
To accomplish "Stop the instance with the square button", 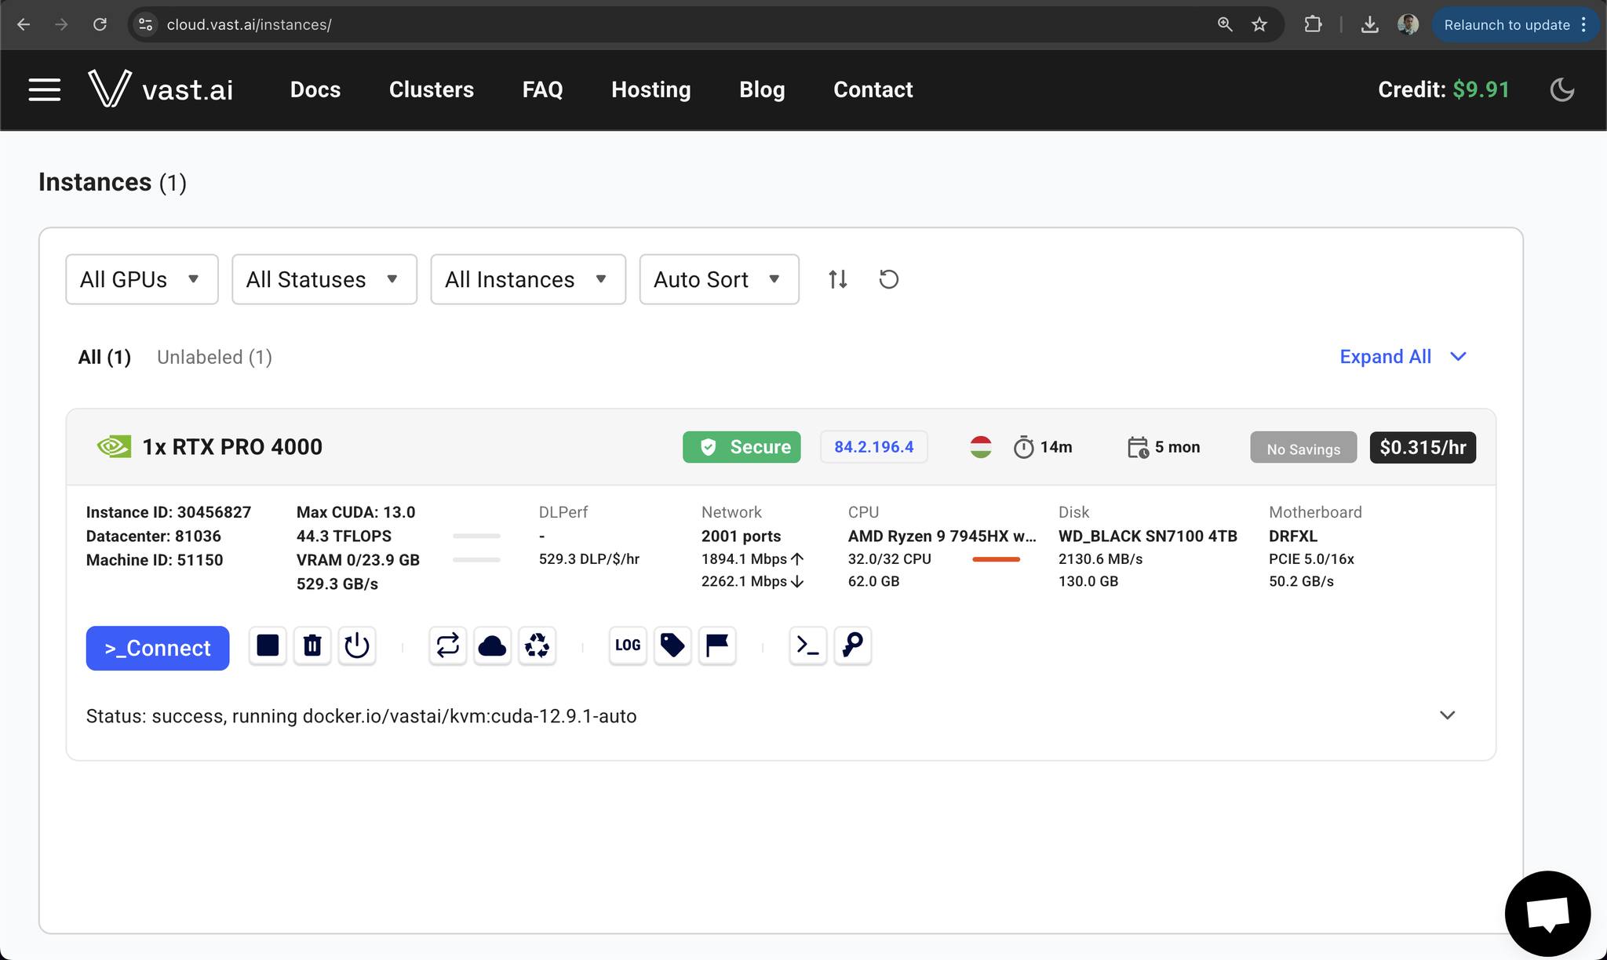I will pos(268,645).
